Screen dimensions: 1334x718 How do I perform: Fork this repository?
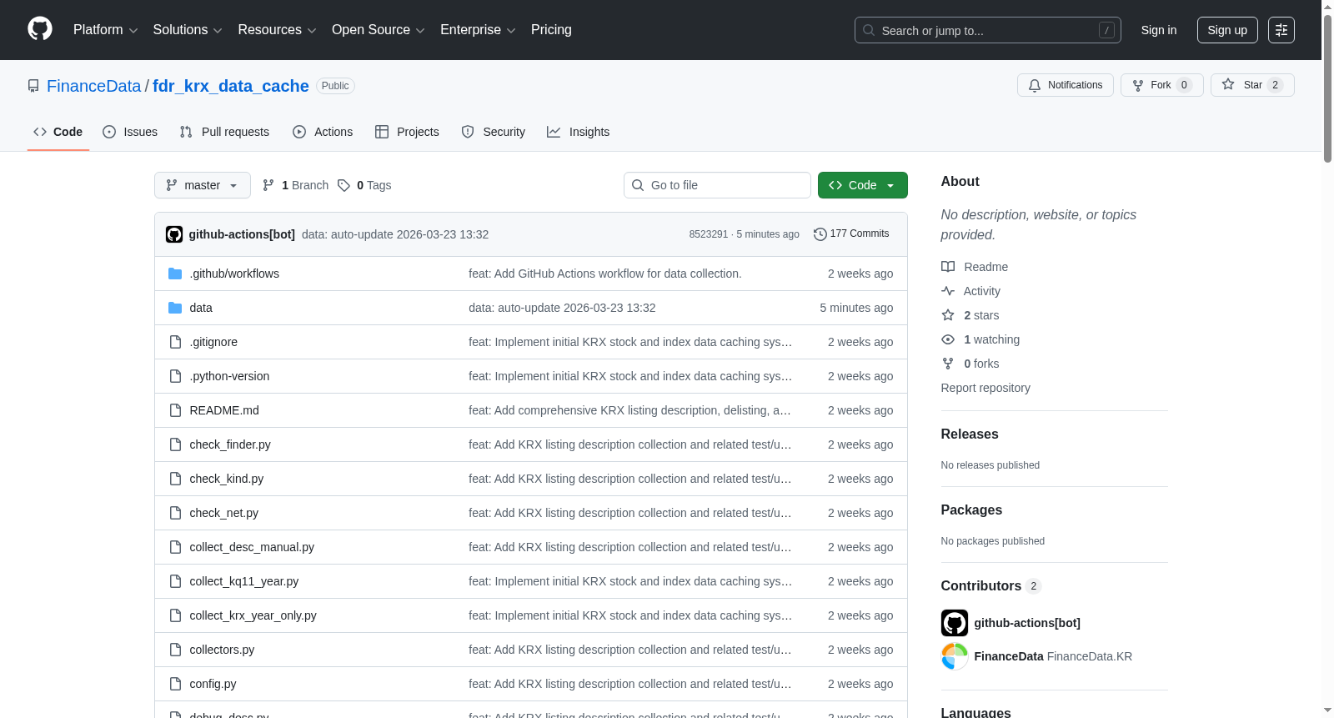click(x=1162, y=85)
